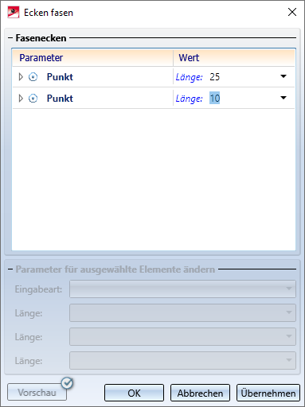
Task: Expand the Punkt entry with Länge 10
Action: tap(21, 99)
